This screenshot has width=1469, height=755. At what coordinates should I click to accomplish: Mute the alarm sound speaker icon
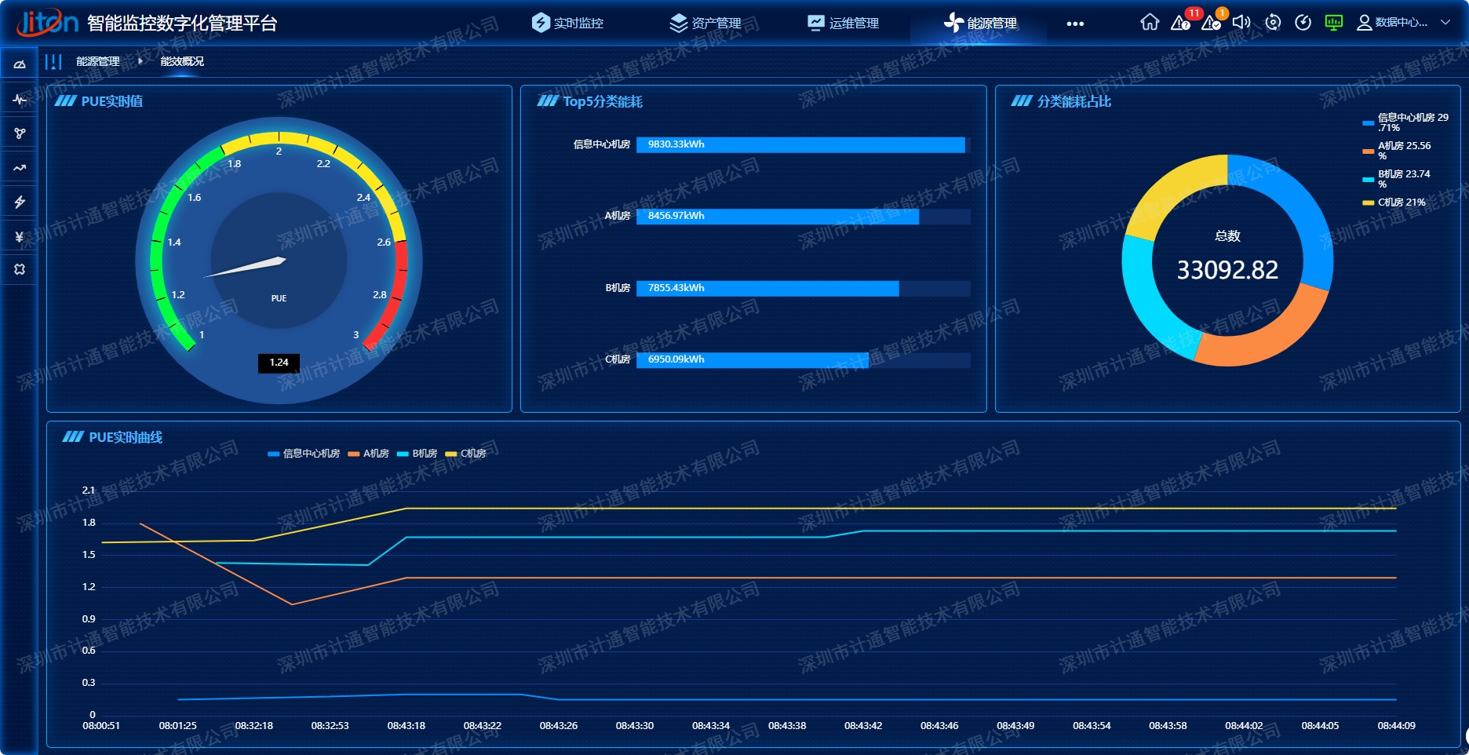click(1241, 23)
